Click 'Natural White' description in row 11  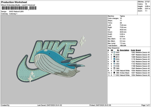coord(125,75)
